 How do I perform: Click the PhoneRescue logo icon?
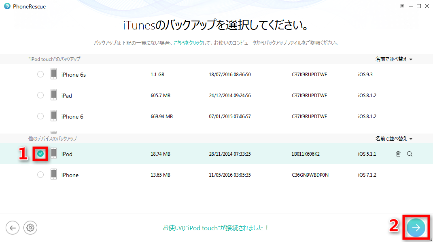pyautogui.click(x=7, y=6)
